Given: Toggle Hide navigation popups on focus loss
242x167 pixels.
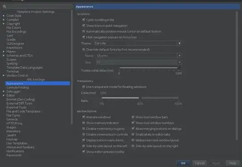Looking at the screenshot, I should 84,37.
